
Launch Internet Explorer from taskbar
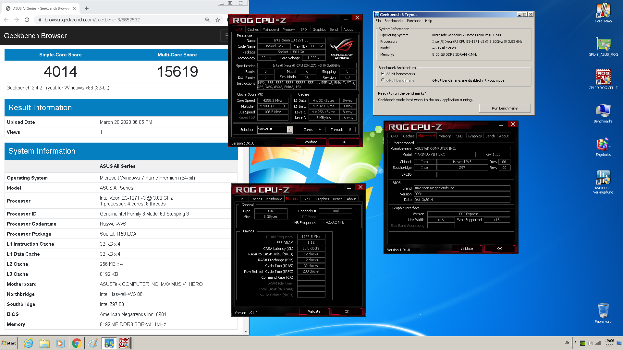pos(29,343)
